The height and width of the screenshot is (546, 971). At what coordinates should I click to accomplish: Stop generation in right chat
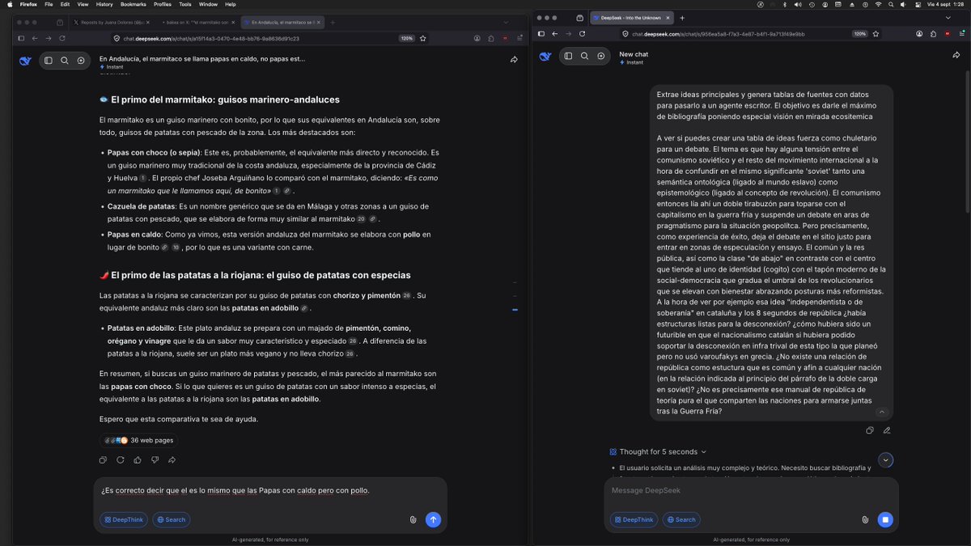[x=885, y=519]
